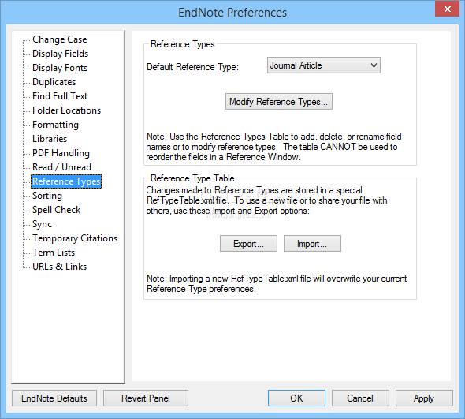Open Term Lists preferences

click(x=54, y=253)
